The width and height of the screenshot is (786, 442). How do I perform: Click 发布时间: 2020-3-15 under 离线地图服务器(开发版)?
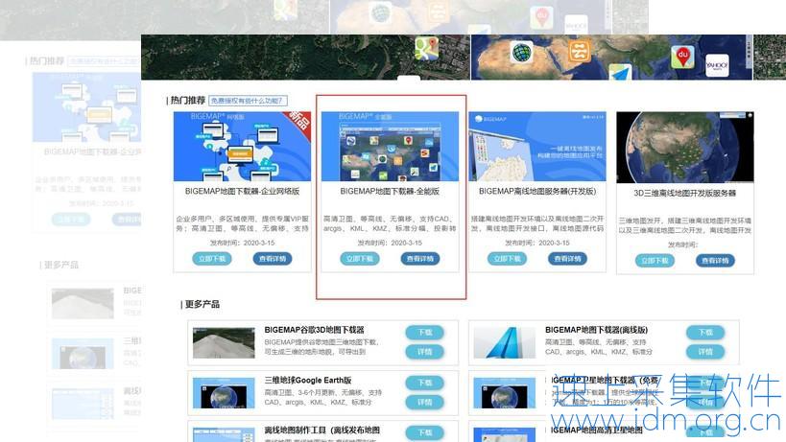click(537, 243)
